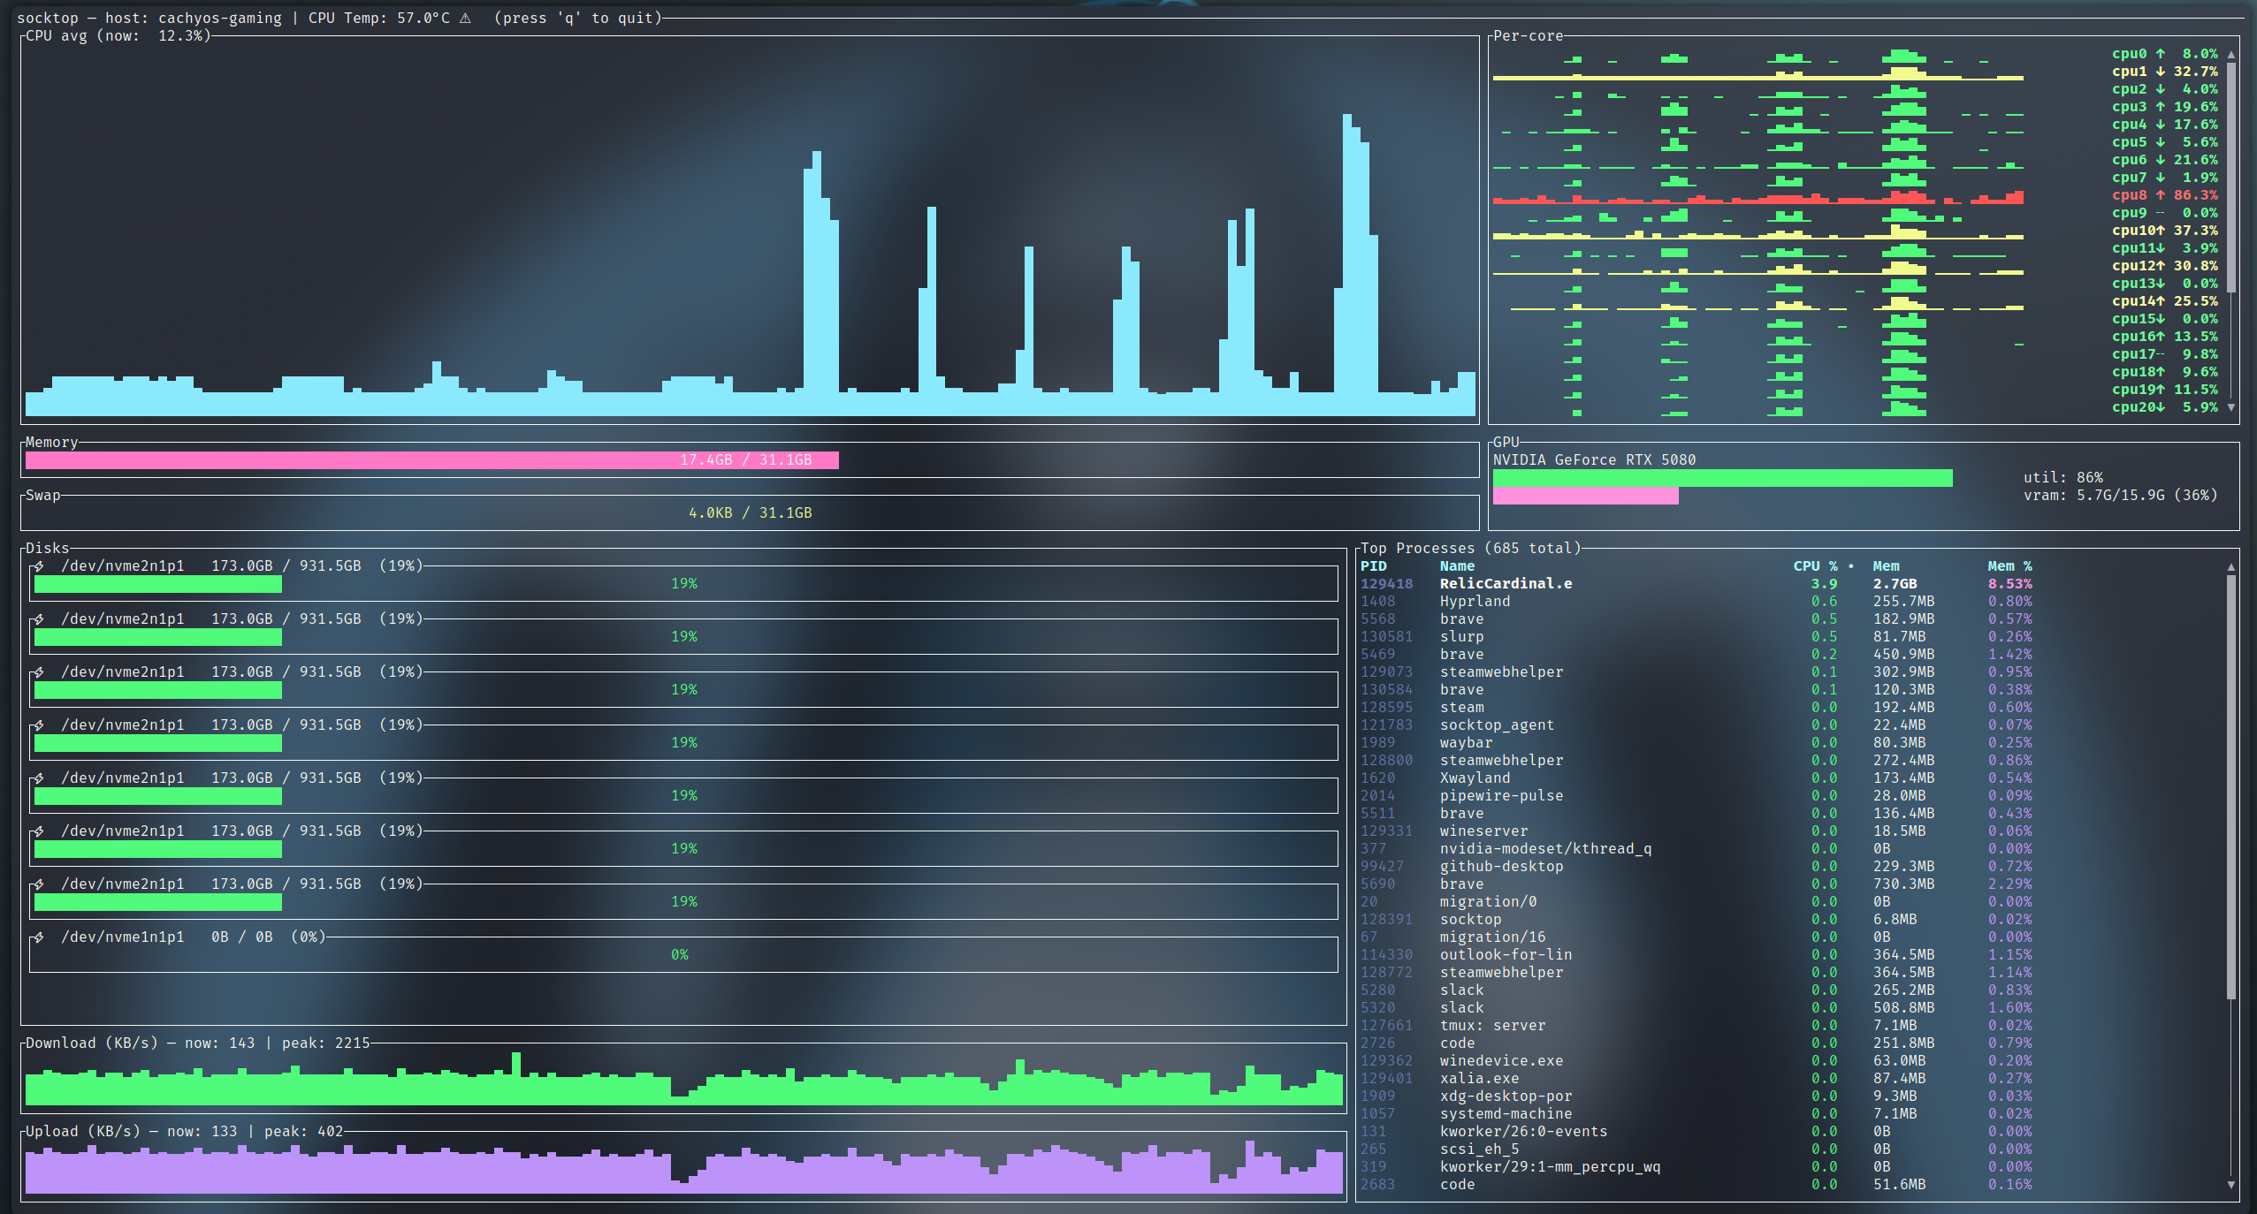Screen dimensions: 2257x1214
Task: Click the warning triangle next to CPU Temp
Action: click(x=466, y=16)
